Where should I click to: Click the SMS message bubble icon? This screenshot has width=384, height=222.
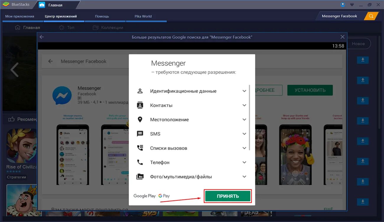[140, 134]
